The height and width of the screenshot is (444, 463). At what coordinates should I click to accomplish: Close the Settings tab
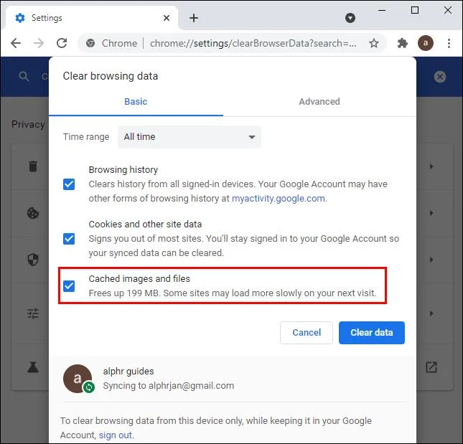[167, 18]
